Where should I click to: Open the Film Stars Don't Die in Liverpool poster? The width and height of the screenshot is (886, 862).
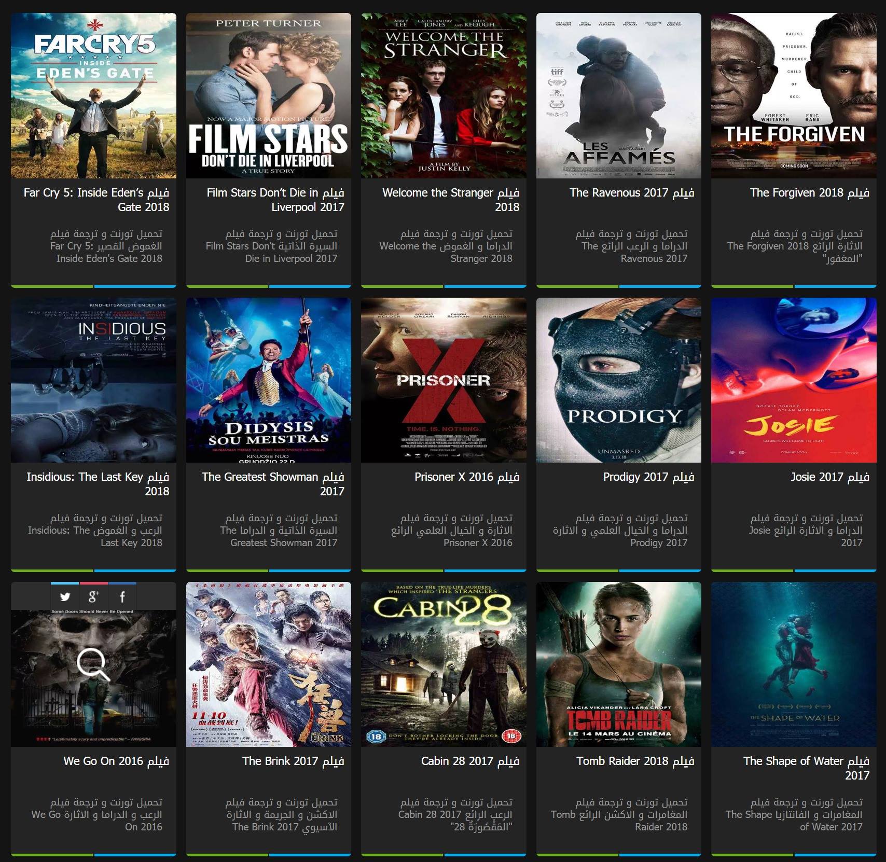click(269, 95)
